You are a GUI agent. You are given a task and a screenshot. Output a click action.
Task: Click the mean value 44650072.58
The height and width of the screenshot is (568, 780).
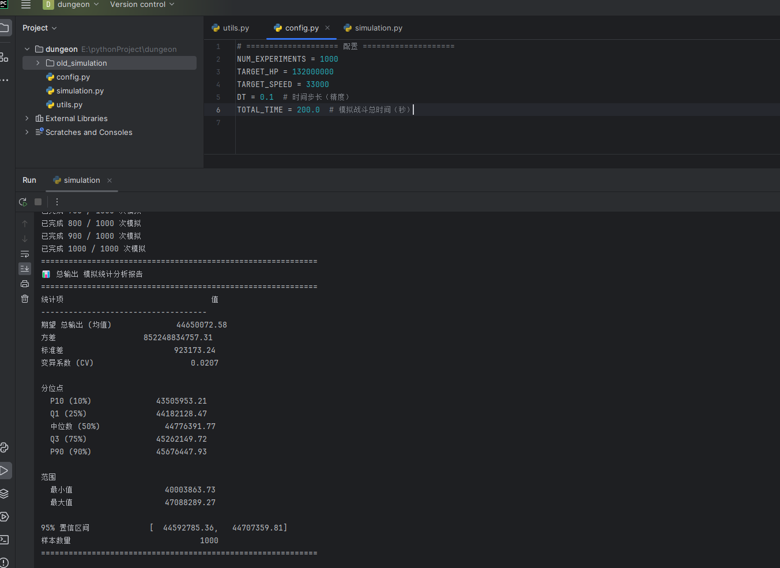202,325
